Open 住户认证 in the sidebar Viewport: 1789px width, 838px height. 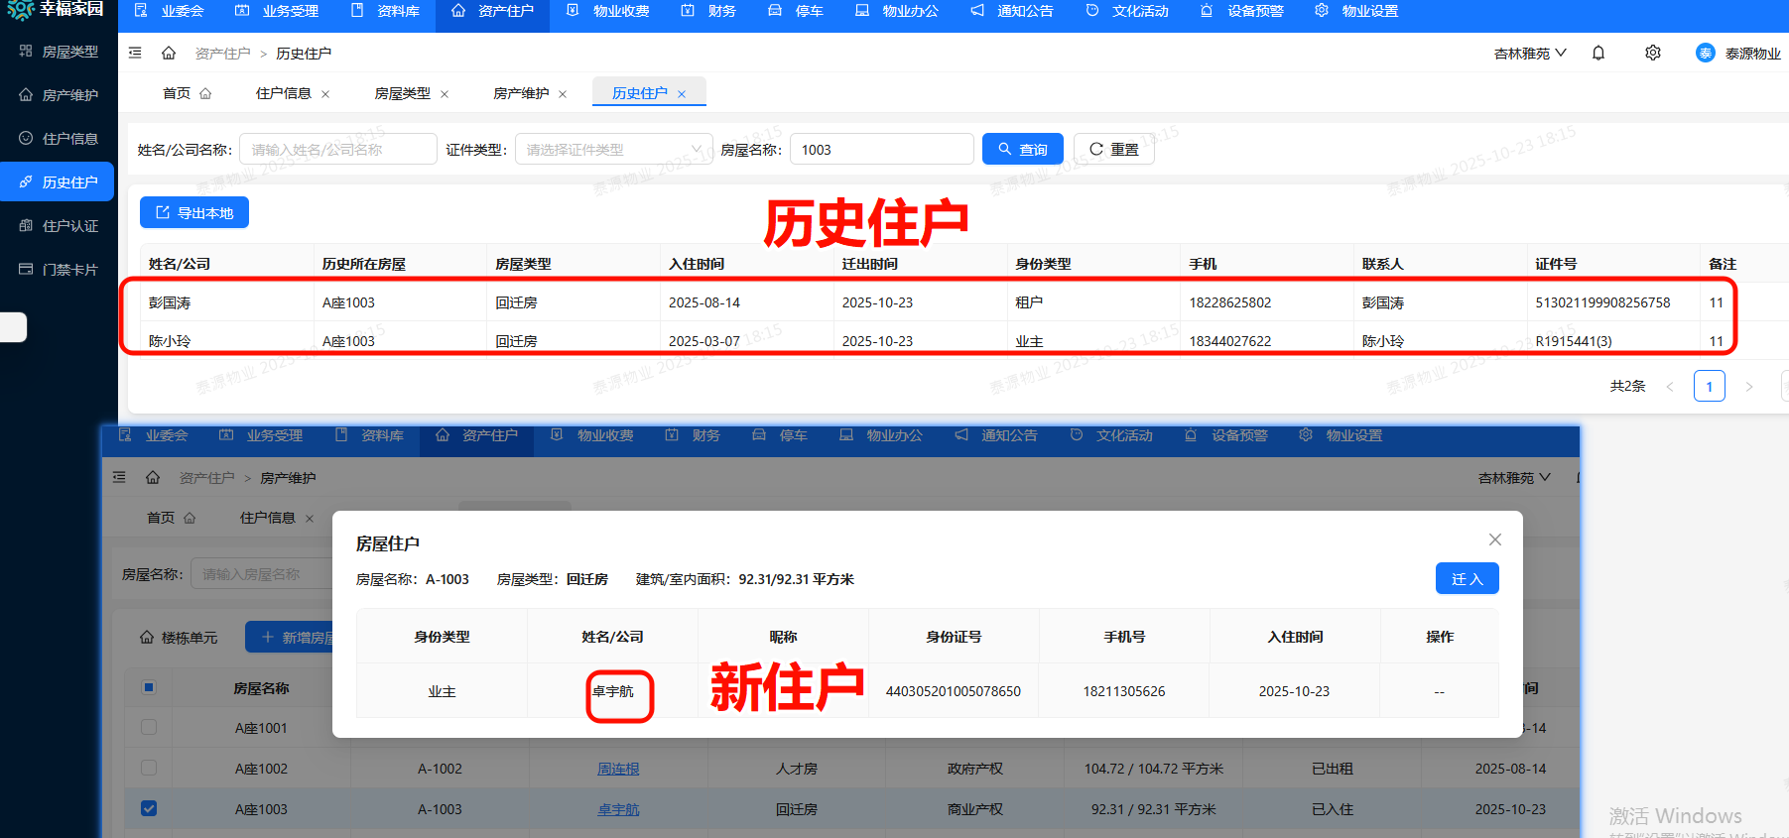click(x=59, y=226)
